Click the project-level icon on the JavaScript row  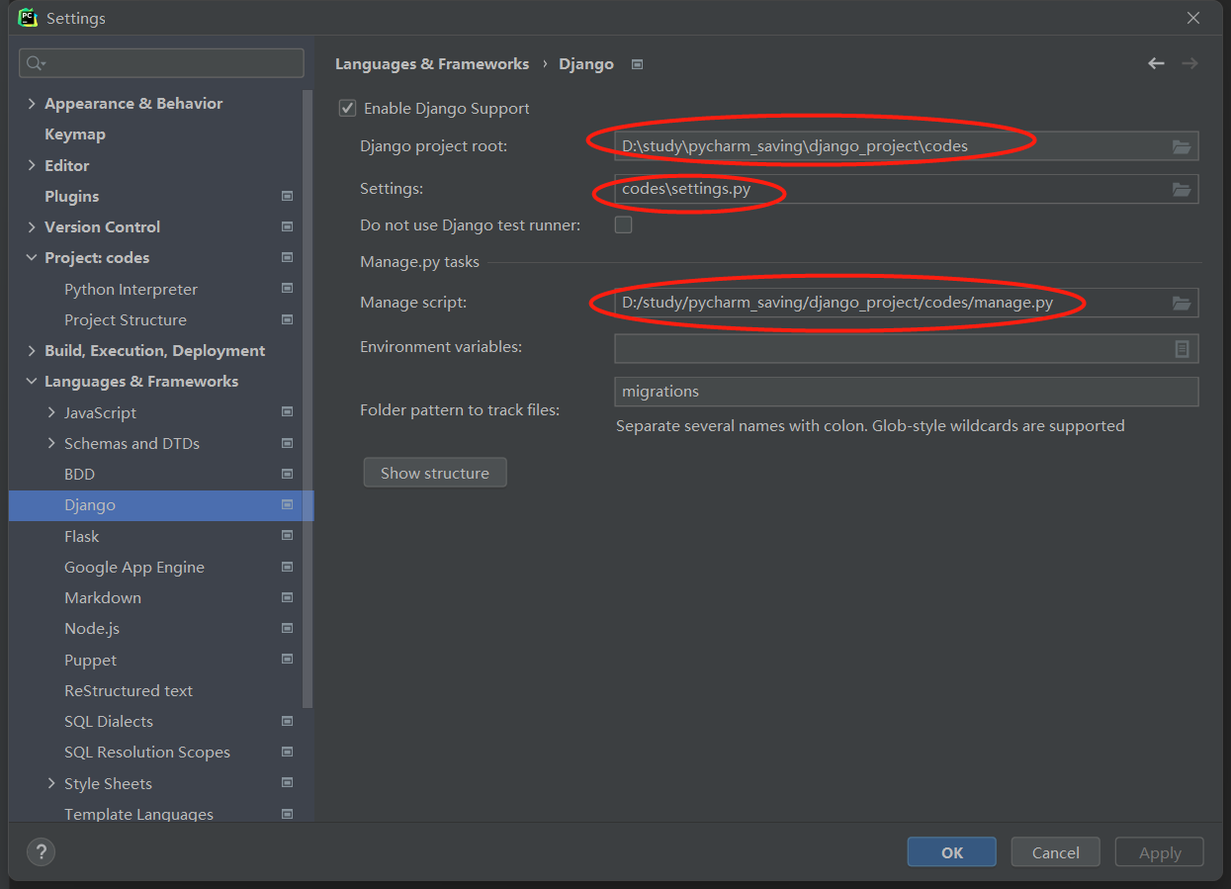[287, 412]
